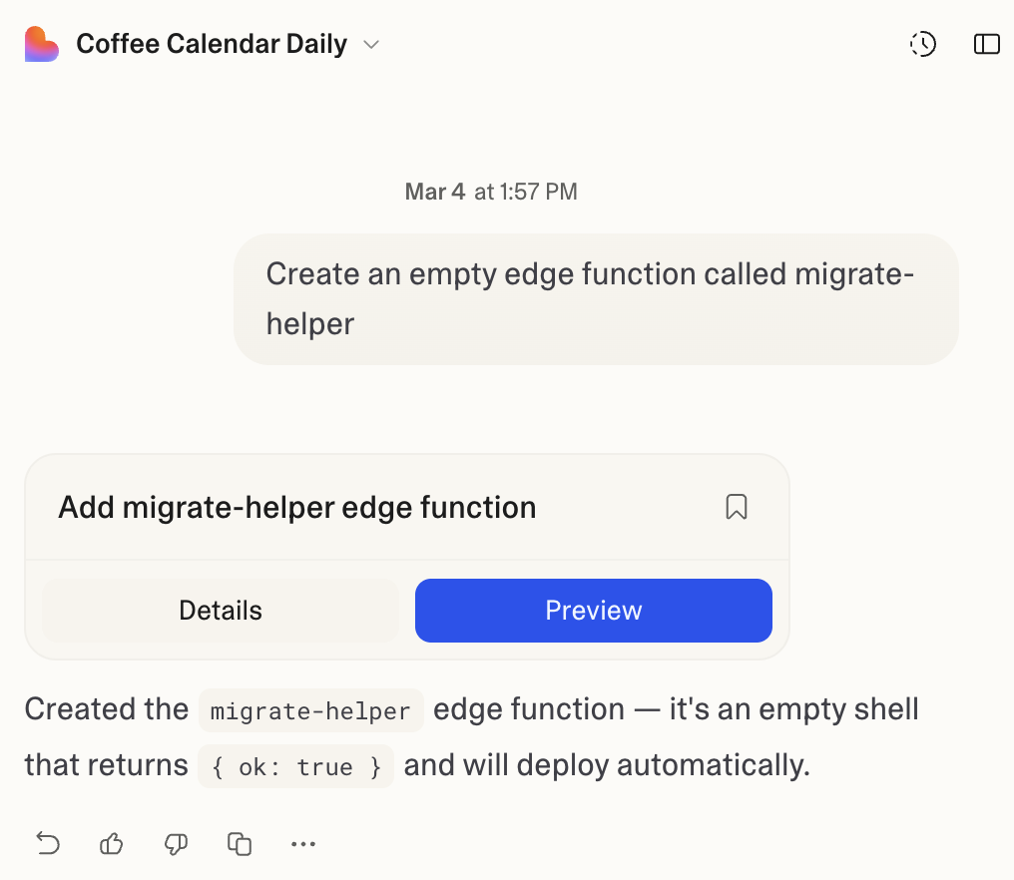The height and width of the screenshot is (880, 1014).
Task: Click the "Created the" text in the response
Action: tap(106, 709)
